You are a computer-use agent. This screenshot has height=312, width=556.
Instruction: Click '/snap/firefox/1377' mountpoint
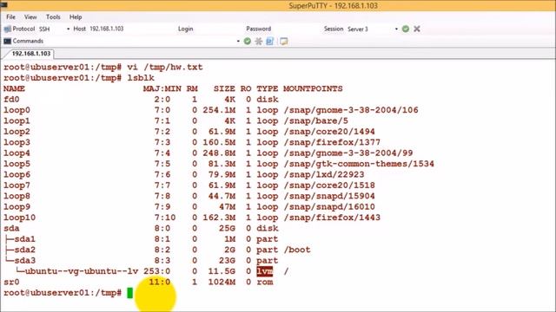pos(332,142)
